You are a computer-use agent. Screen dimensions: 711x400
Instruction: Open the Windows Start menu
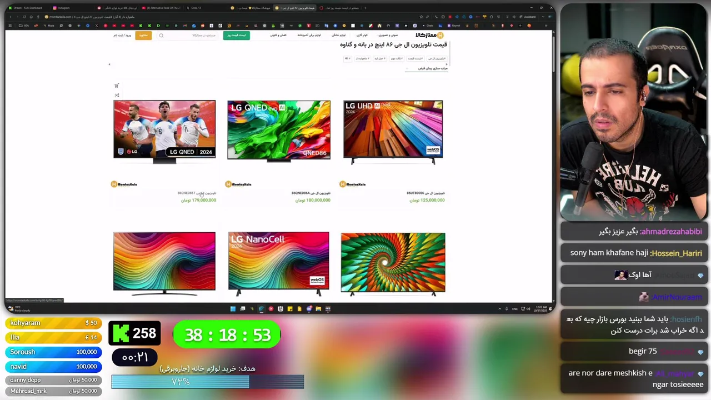[x=233, y=309]
